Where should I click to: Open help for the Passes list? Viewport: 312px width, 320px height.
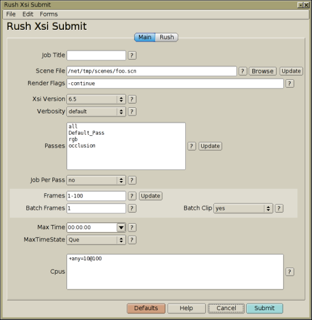(191, 146)
